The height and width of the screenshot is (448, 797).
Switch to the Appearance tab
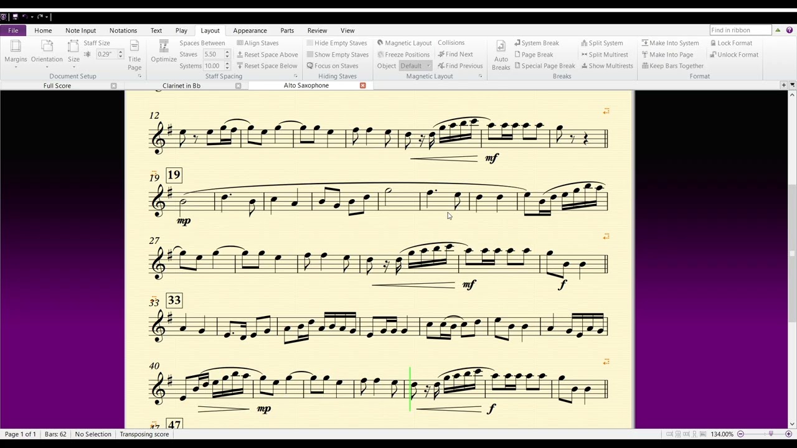coord(250,30)
